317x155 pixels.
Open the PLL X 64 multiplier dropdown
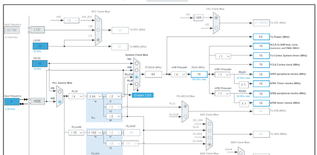[x=95, y=96]
